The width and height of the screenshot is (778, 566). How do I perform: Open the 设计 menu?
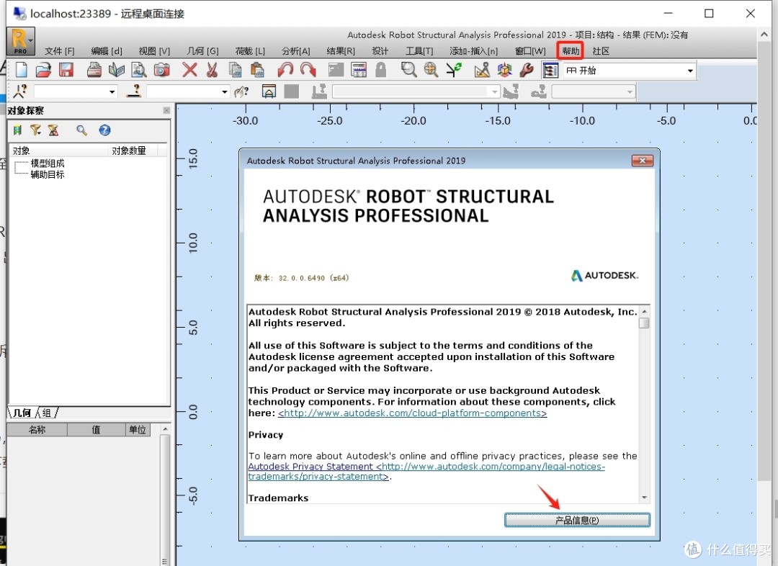380,50
